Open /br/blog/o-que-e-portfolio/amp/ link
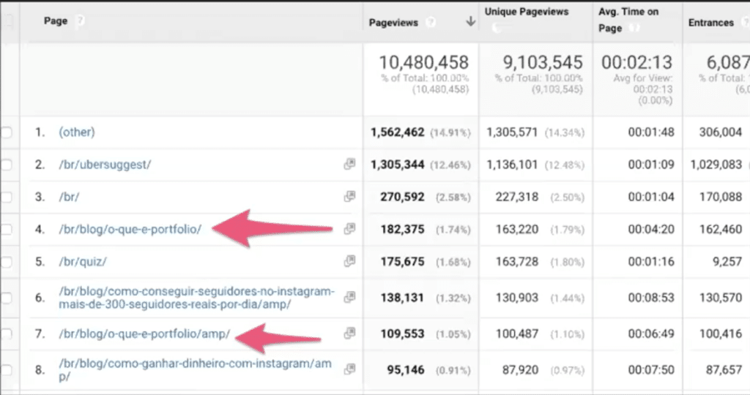 click(x=144, y=334)
